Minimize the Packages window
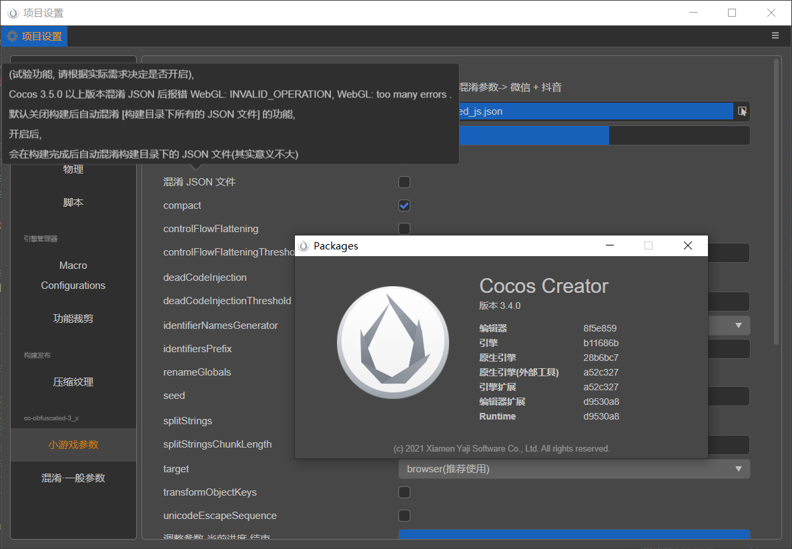This screenshot has width=792, height=549. coord(610,245)
